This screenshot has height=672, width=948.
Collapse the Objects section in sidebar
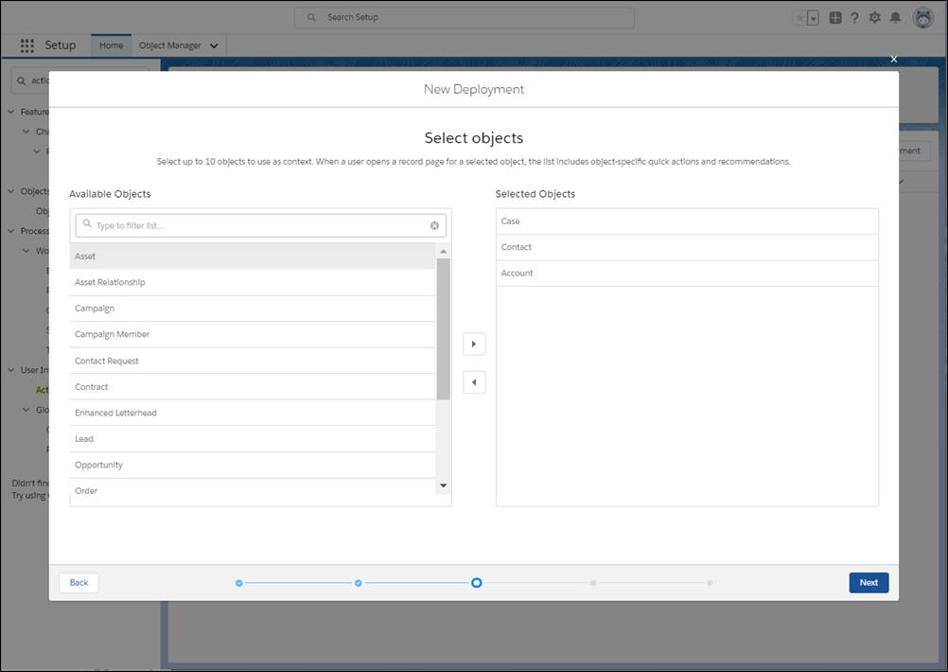[11, 191]
